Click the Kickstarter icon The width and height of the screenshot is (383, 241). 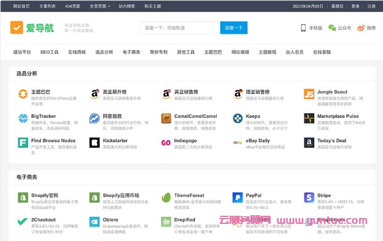[x=95, y=143]
